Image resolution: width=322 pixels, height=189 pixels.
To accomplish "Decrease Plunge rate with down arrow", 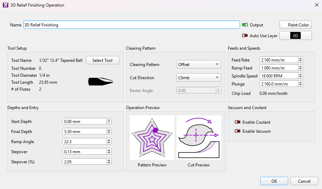I will pyautogui.click(x=300, y=85).
